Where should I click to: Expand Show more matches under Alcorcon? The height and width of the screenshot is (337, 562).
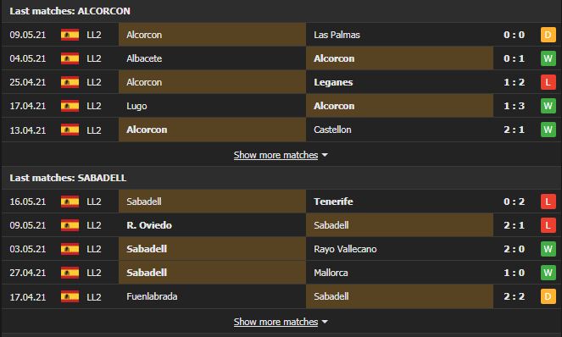tap(275, 155)
